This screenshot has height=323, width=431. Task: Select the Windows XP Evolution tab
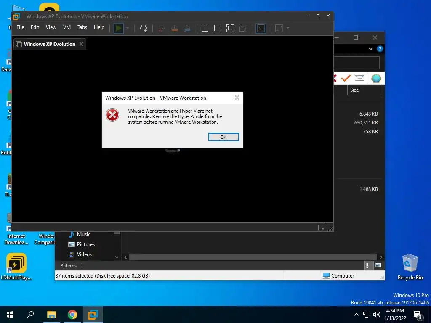pos(50,44)
